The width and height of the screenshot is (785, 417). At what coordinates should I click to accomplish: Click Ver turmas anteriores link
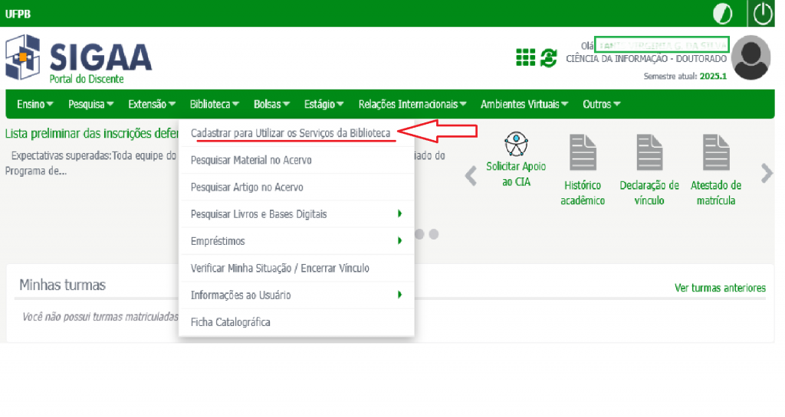(719, 288)
